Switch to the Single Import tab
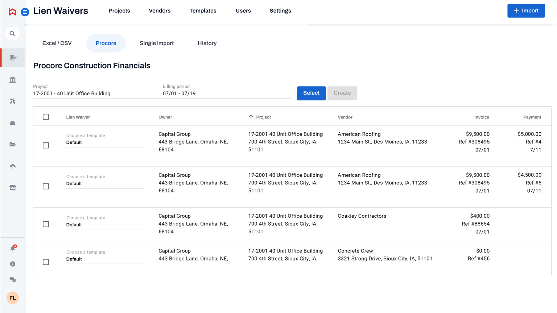 click(x=157, y=43)
